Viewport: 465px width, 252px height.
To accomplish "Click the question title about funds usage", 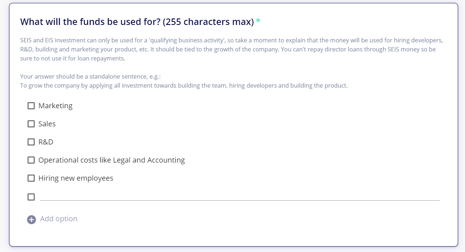I will 137,22.
